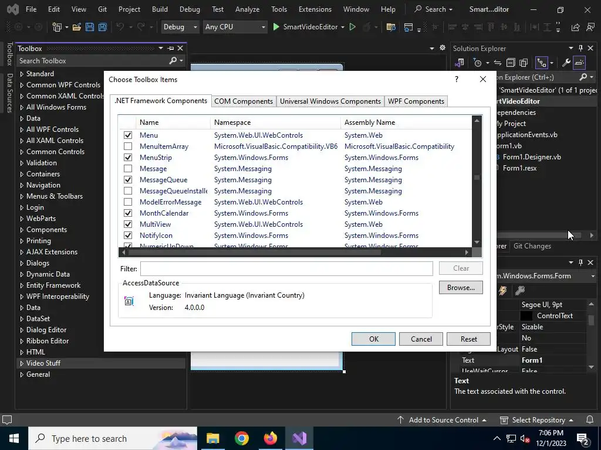Open the Toolbox window options dropdown arrow
This screenshot has width=601, height=450.
(161, 48)
